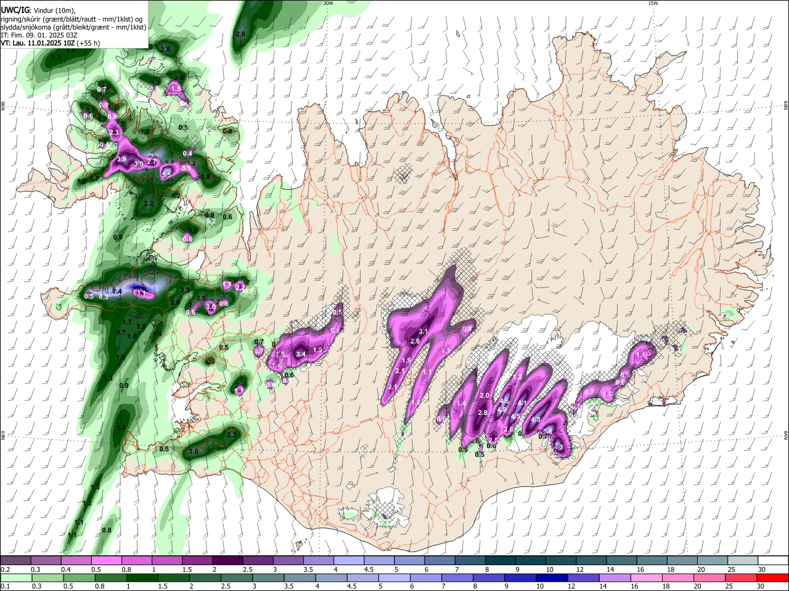789x591 pixels.
Task: Click the '5.5' snowfall value on the map
Action: (166, 175)
